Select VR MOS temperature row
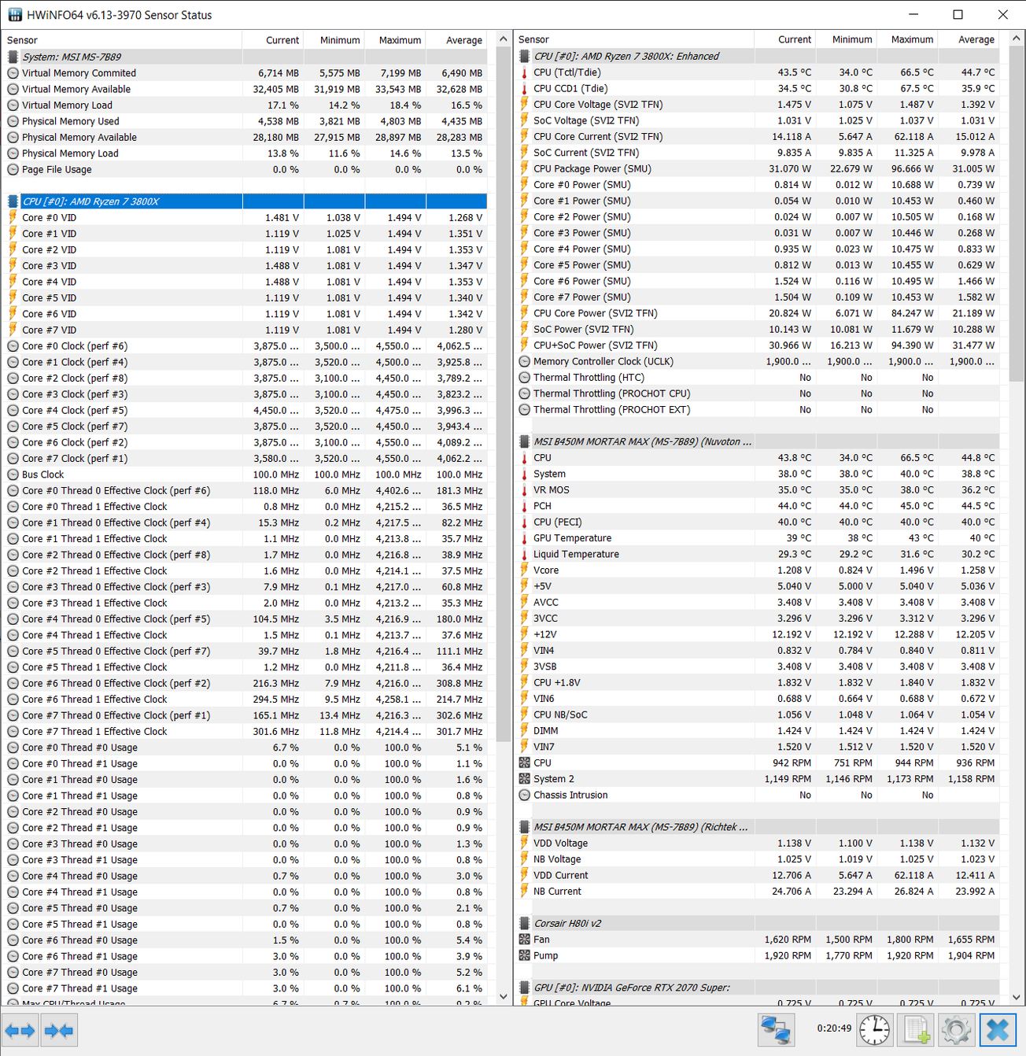Viewport: 1026px width, 1056px height. click(758, 489)
